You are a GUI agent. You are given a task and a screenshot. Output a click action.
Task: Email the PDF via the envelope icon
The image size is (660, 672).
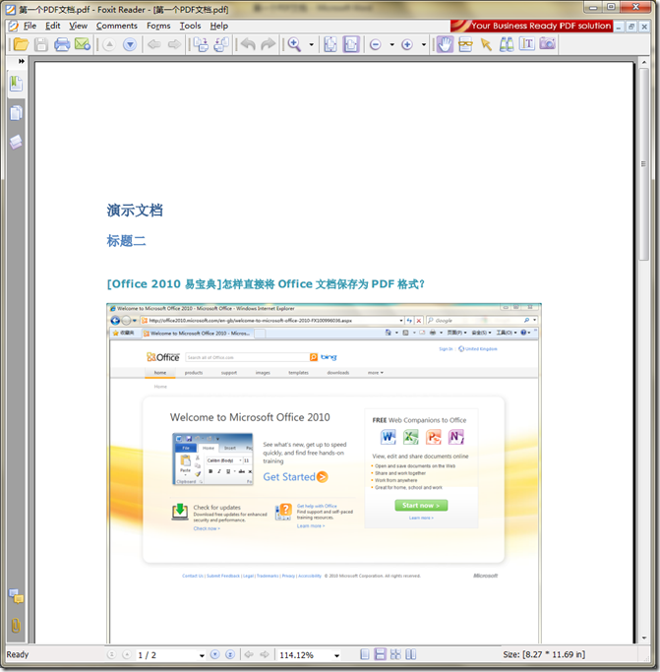[83, 44]
